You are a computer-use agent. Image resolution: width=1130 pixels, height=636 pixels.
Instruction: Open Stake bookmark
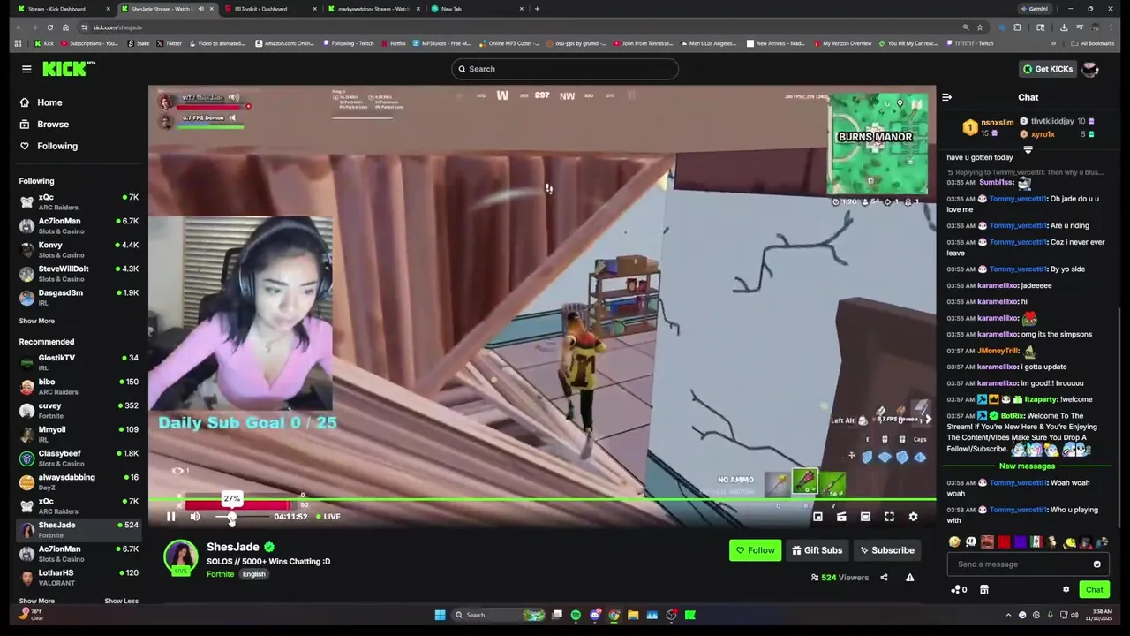[x=139, y=43]
